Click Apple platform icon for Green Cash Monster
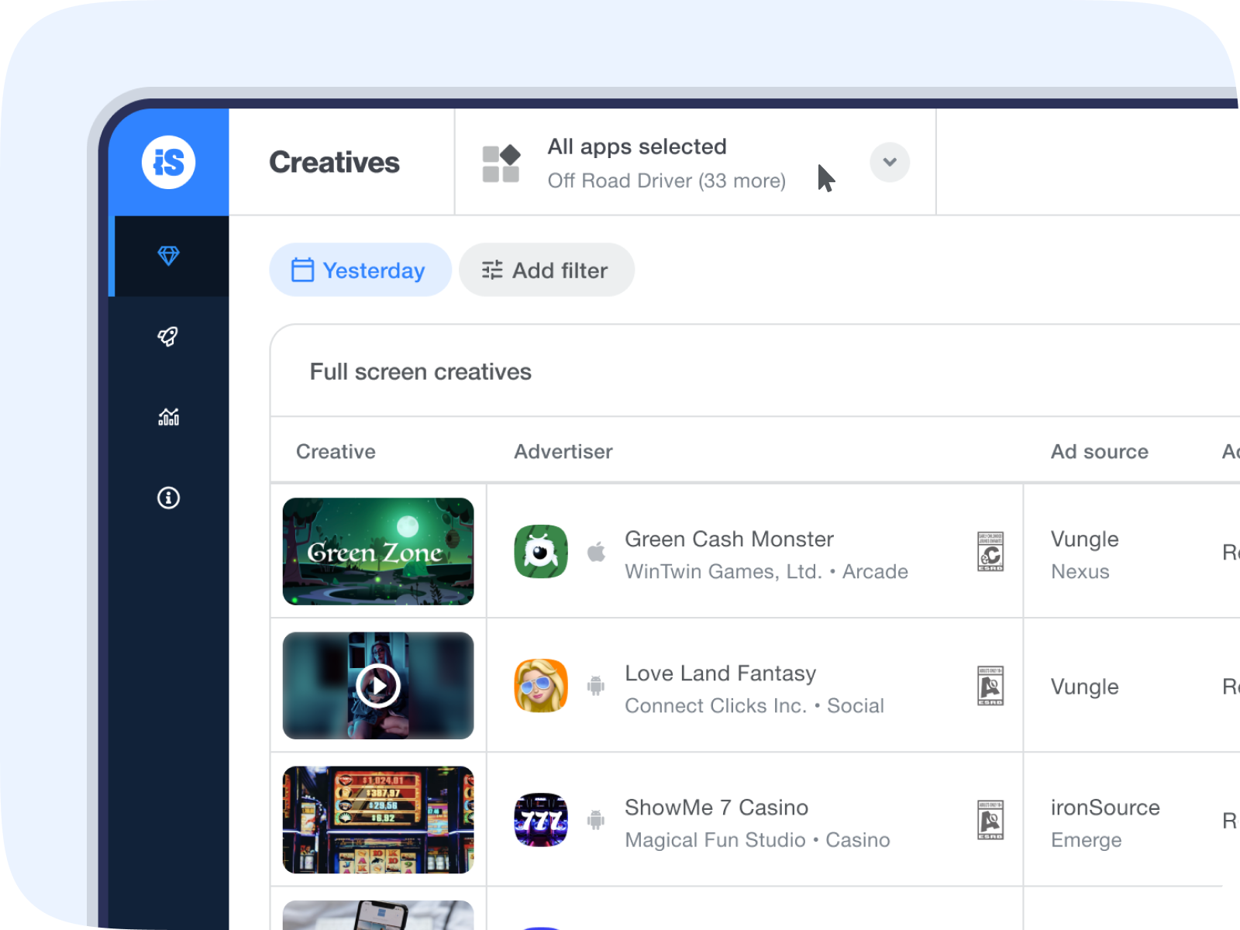 (x=596, y=552)
